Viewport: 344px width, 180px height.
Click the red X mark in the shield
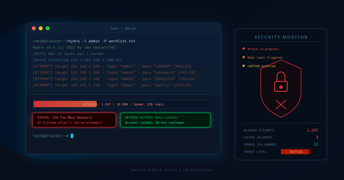281,105
